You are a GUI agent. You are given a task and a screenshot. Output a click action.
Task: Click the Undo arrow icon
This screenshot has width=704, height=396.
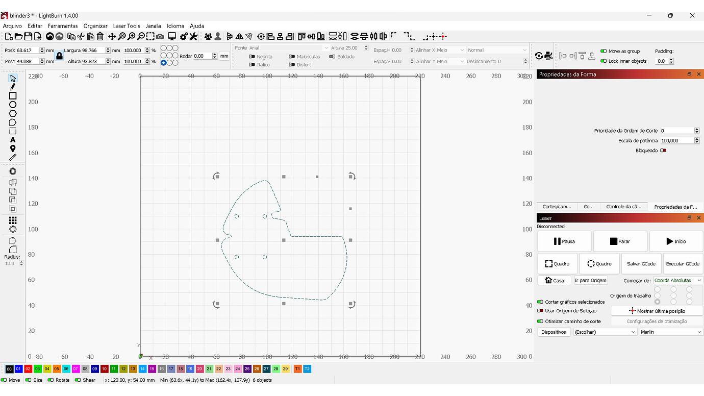coord(49,36)
